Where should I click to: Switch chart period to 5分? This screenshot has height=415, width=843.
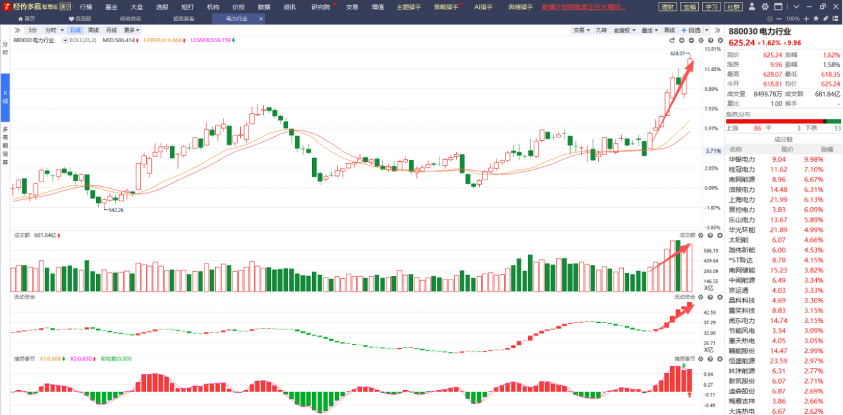pos(32,30)
